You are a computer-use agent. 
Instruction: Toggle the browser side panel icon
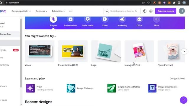click(x=179, y=3)
